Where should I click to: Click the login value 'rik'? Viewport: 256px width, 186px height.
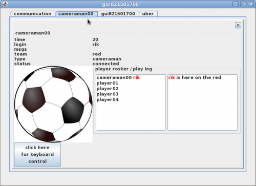coord(96,45)
